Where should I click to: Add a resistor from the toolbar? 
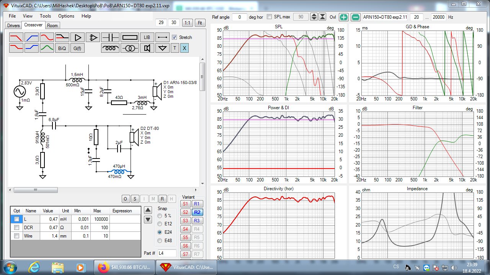tap(130, 37)
